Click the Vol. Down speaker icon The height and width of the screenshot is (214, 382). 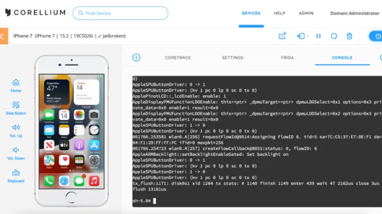point(16,150)
